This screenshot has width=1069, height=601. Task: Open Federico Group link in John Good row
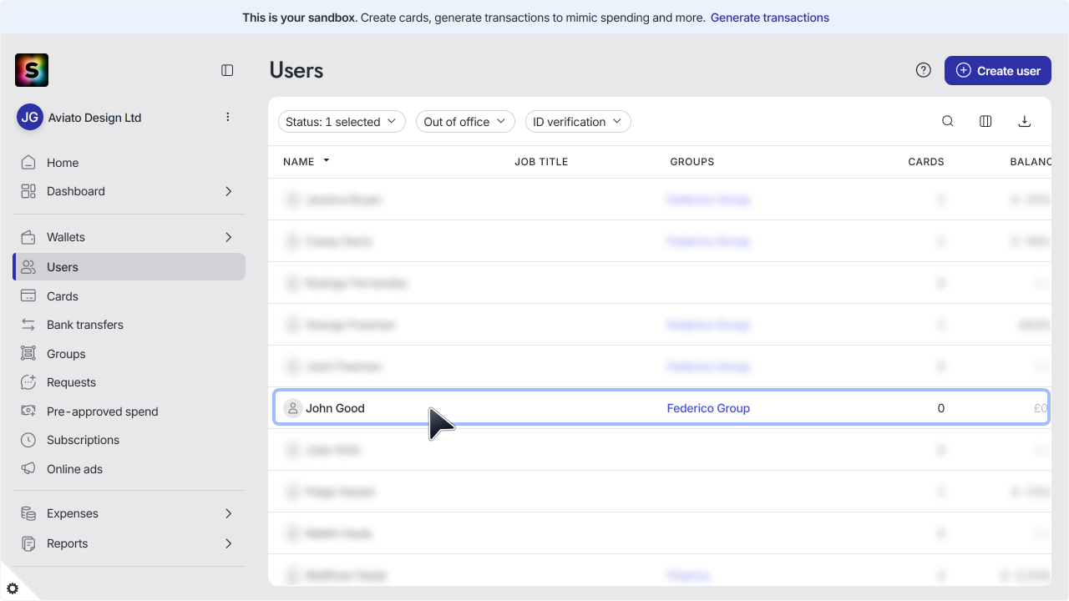708,408
